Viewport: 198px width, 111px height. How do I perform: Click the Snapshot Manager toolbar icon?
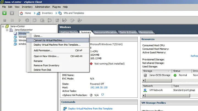50,20
